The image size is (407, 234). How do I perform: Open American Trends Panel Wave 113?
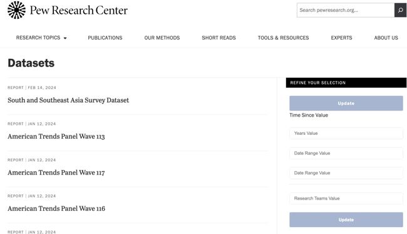coord(56,136)
